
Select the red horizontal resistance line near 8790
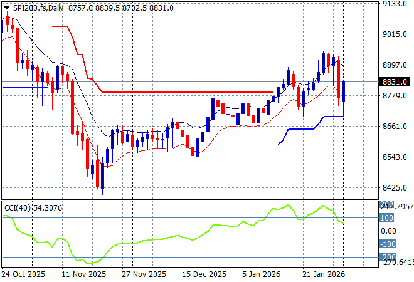pyautogui.click(x=188, y=92)
